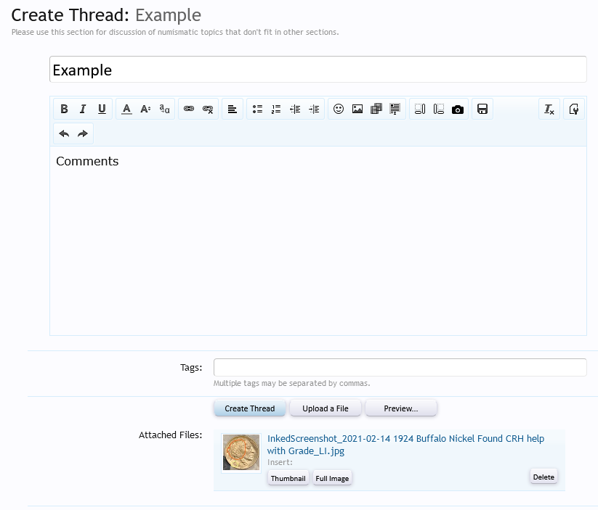This screenshot has width=598, height=510.
Task: Open the font family dropdown
Action: pyautogui.click(x=165, y=109)
